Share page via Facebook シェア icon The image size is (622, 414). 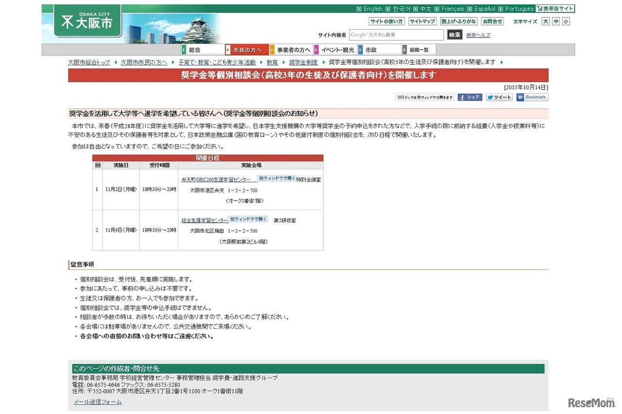tap(469, 97)
